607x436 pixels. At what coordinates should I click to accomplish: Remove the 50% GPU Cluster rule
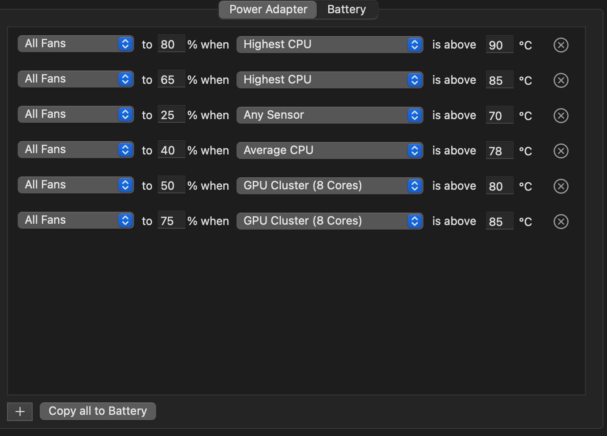pos(561,186)
